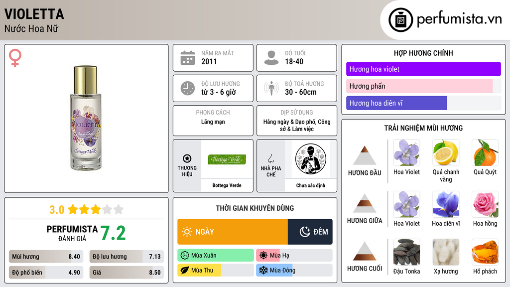Click the Quả chanh vàng lemon image
This screenshot has height=287, width=510.
coord(446,152)
